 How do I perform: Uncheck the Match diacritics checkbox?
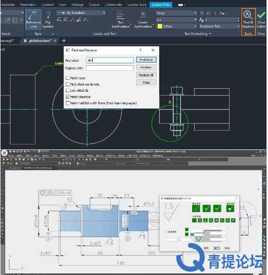[67, 97]
